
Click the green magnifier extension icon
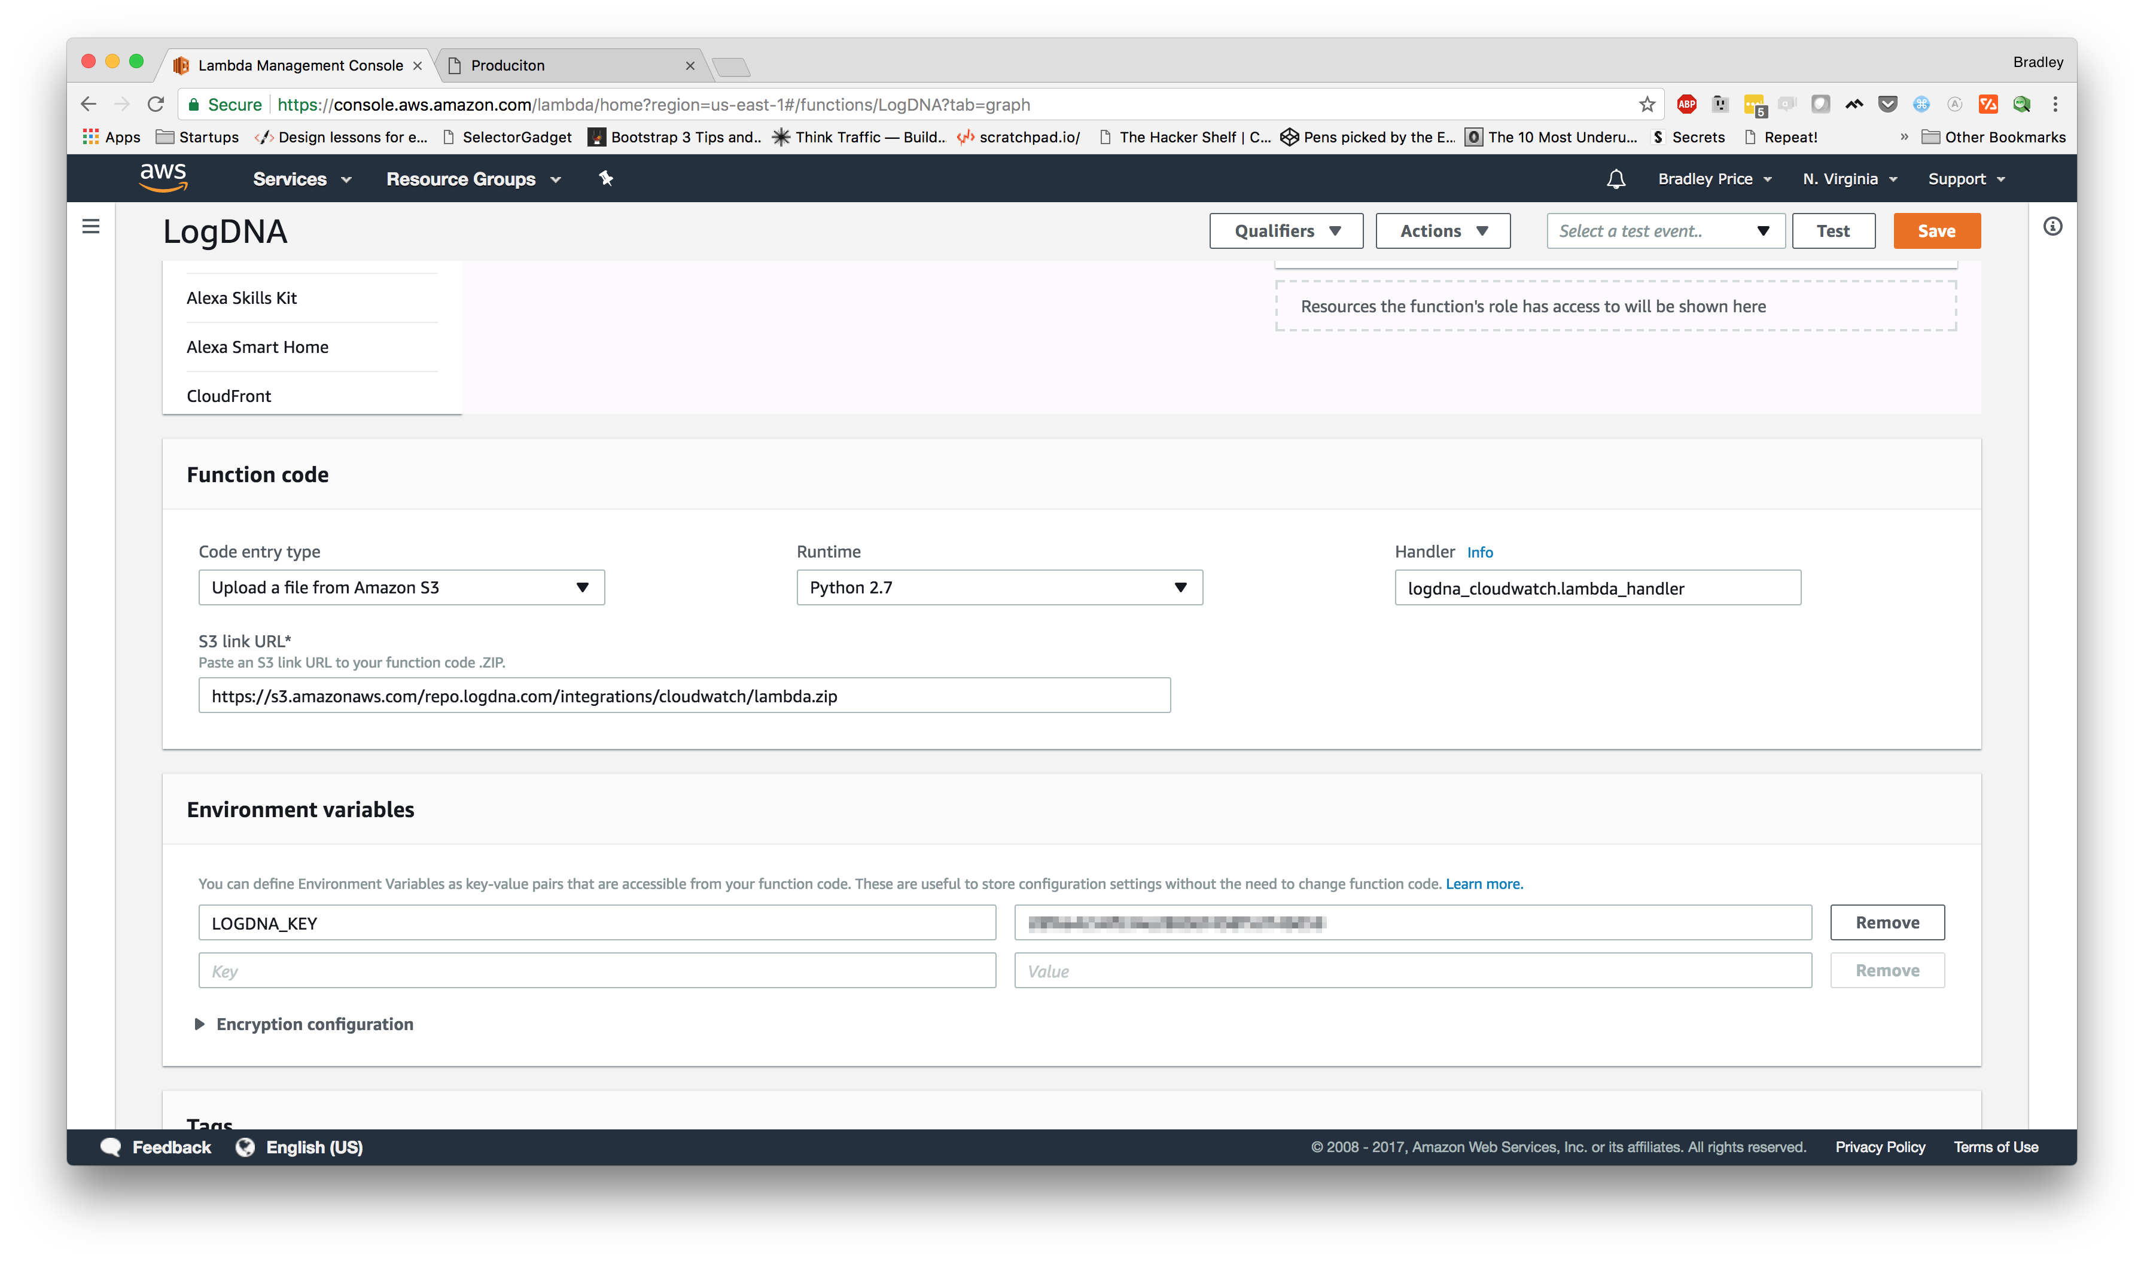pyautogui.click(x=2021, y=105)
